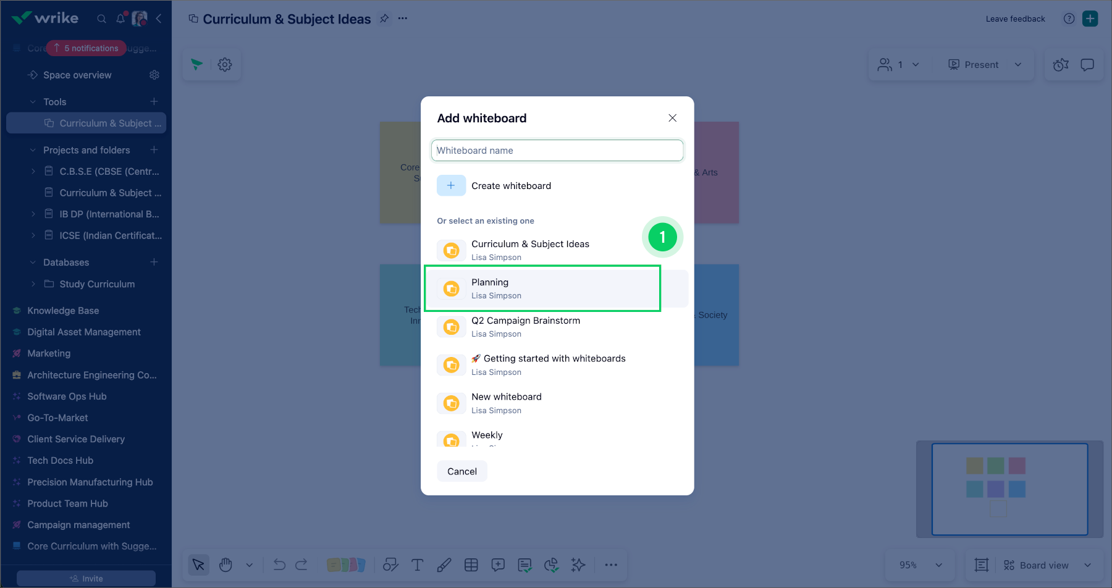Expand the C.B.S.E folder
Viewport: 1112px width, 588px height.
33,171
